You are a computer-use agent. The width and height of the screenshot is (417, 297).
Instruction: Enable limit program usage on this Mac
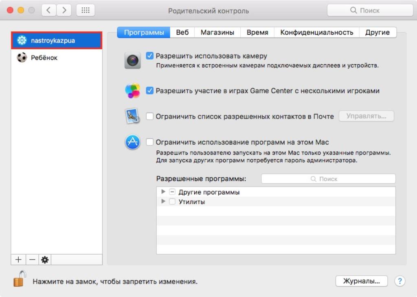(150, 142)
